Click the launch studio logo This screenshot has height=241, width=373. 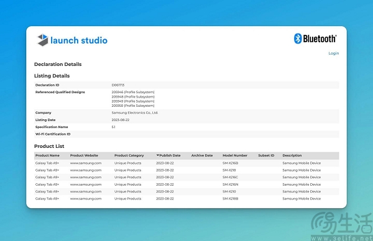point(72,40)
